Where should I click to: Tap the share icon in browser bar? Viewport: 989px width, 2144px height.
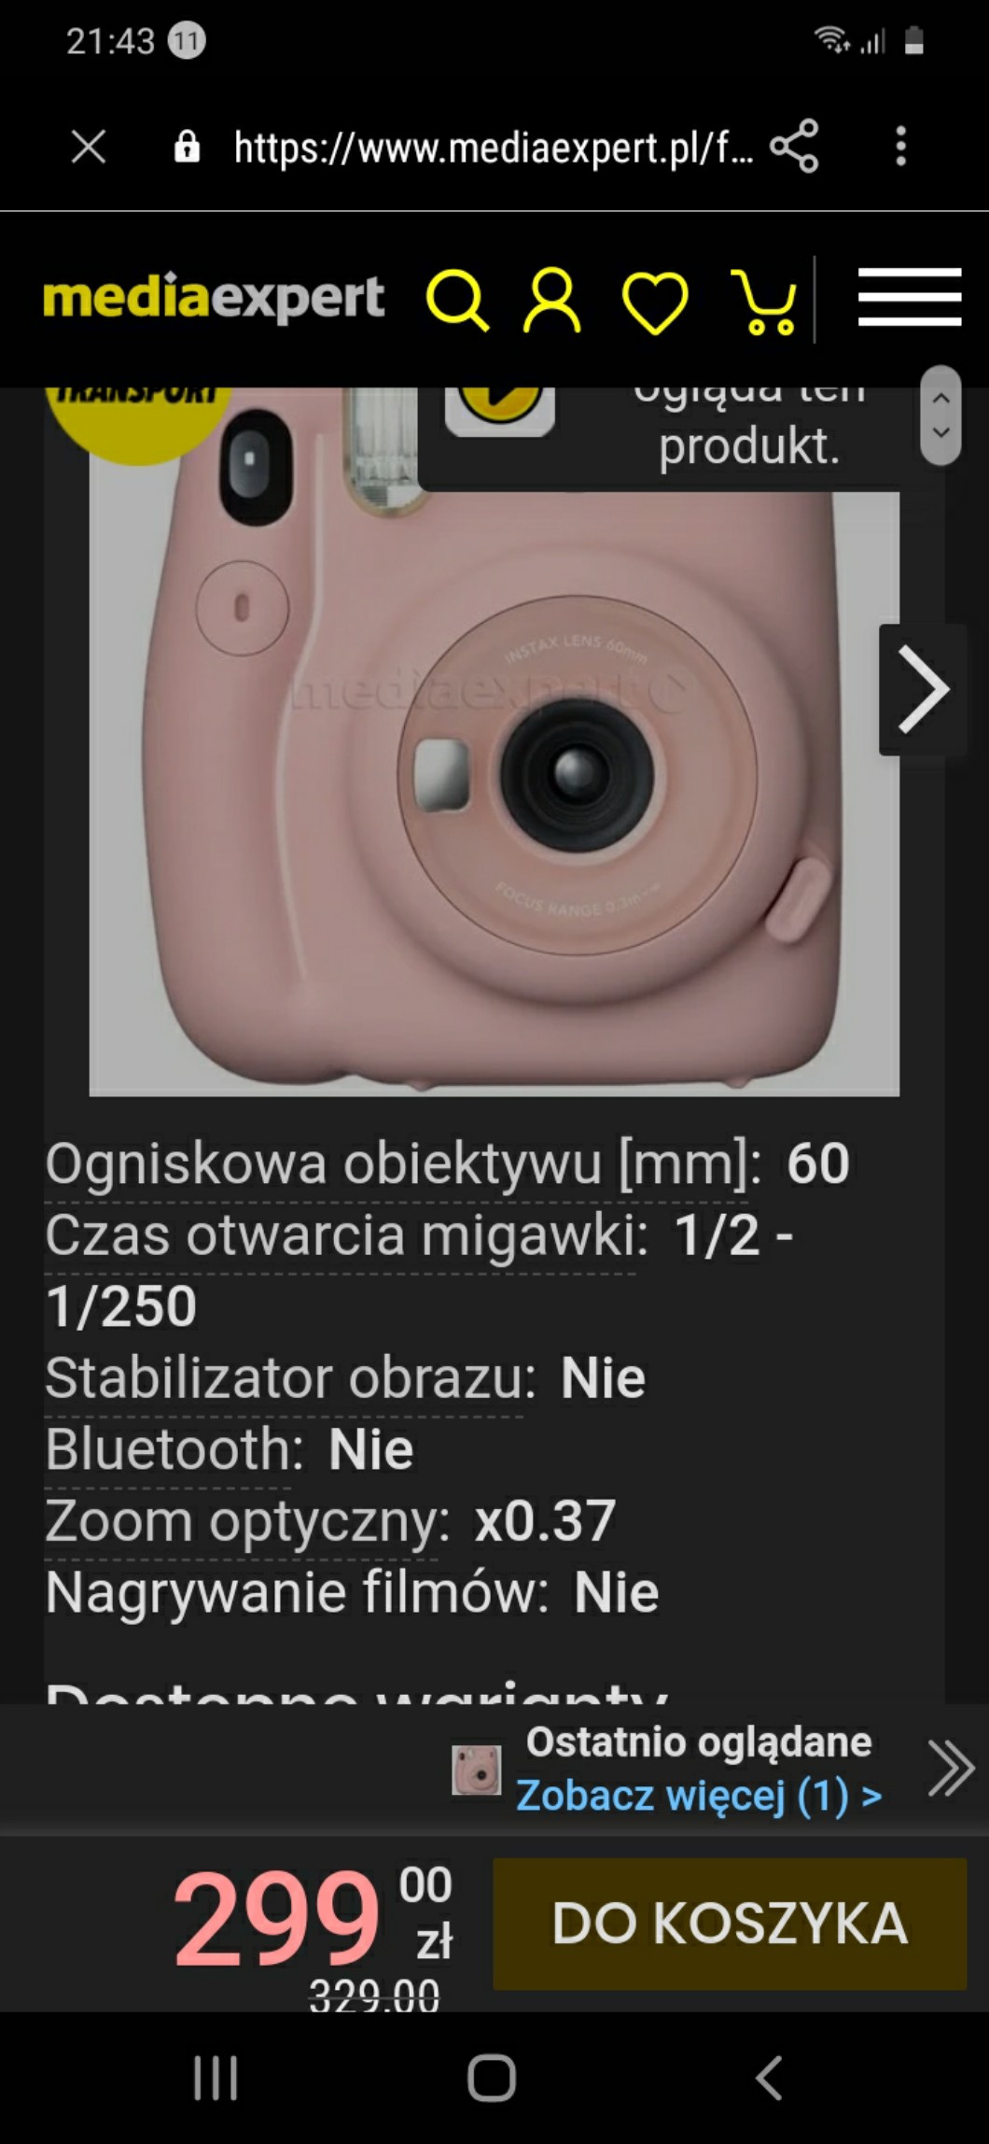tap(794, 147)
